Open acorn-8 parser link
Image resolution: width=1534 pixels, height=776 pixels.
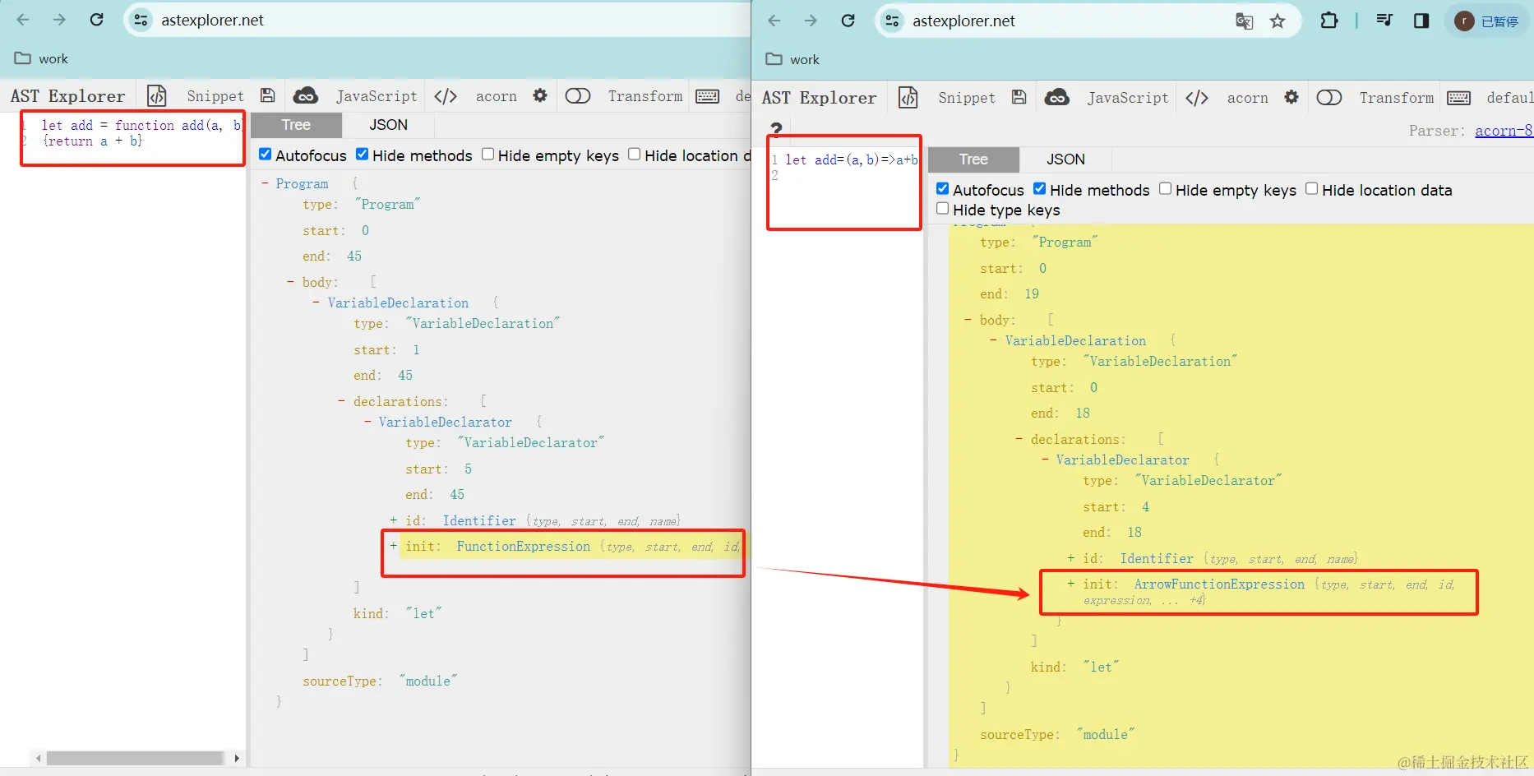tap(1504, 131)
